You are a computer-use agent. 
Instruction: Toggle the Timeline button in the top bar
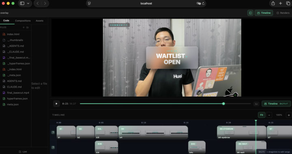point(264,13)
